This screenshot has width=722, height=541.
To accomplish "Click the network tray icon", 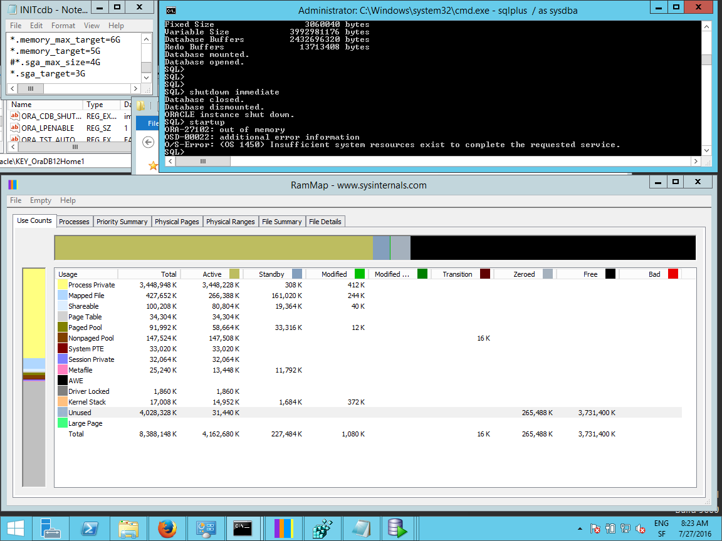I will [625, 528].
